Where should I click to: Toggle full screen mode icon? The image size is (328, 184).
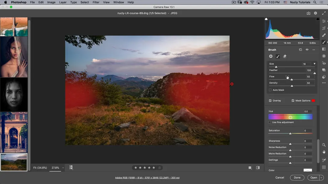point(324,13)
